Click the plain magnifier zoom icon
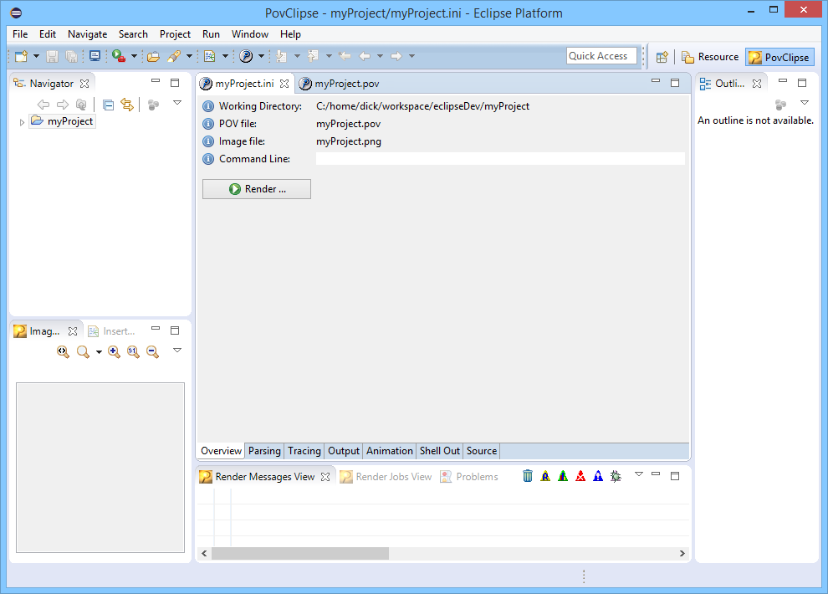Screen dimensions: 828x594 (83, 351)
